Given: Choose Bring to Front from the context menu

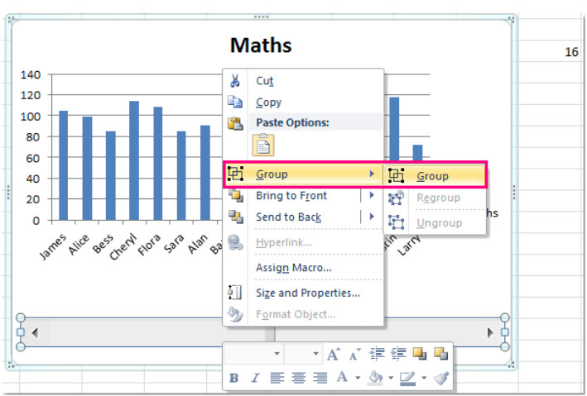Looking at the screenshot, I should (291, 196).
